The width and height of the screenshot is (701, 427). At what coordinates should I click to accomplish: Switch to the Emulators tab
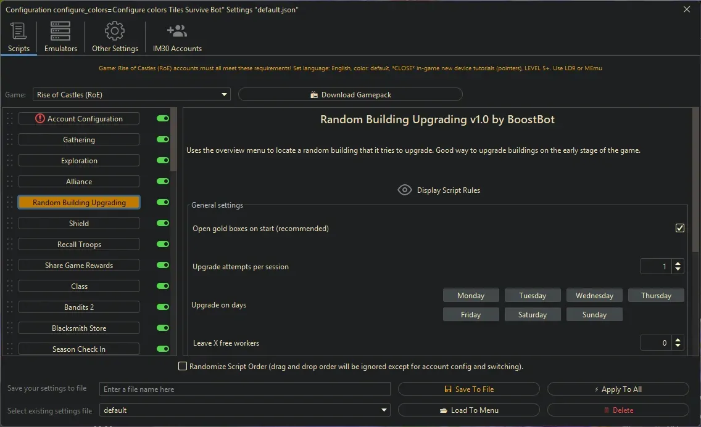tap(60, 37)
